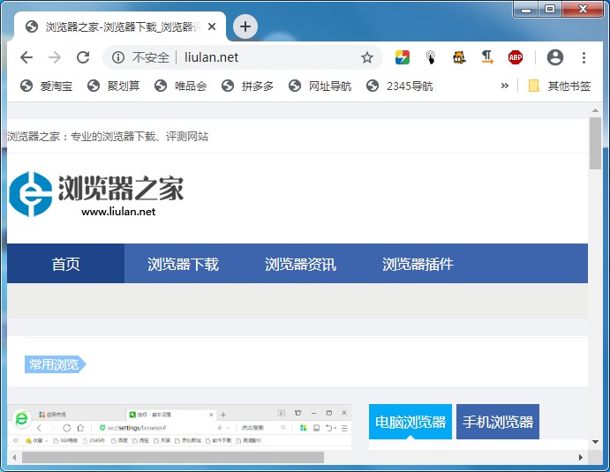610x472 pixels.
Task: Open the Tampermonkey-style tiger extension icon
Action: (x=459, y=57)
